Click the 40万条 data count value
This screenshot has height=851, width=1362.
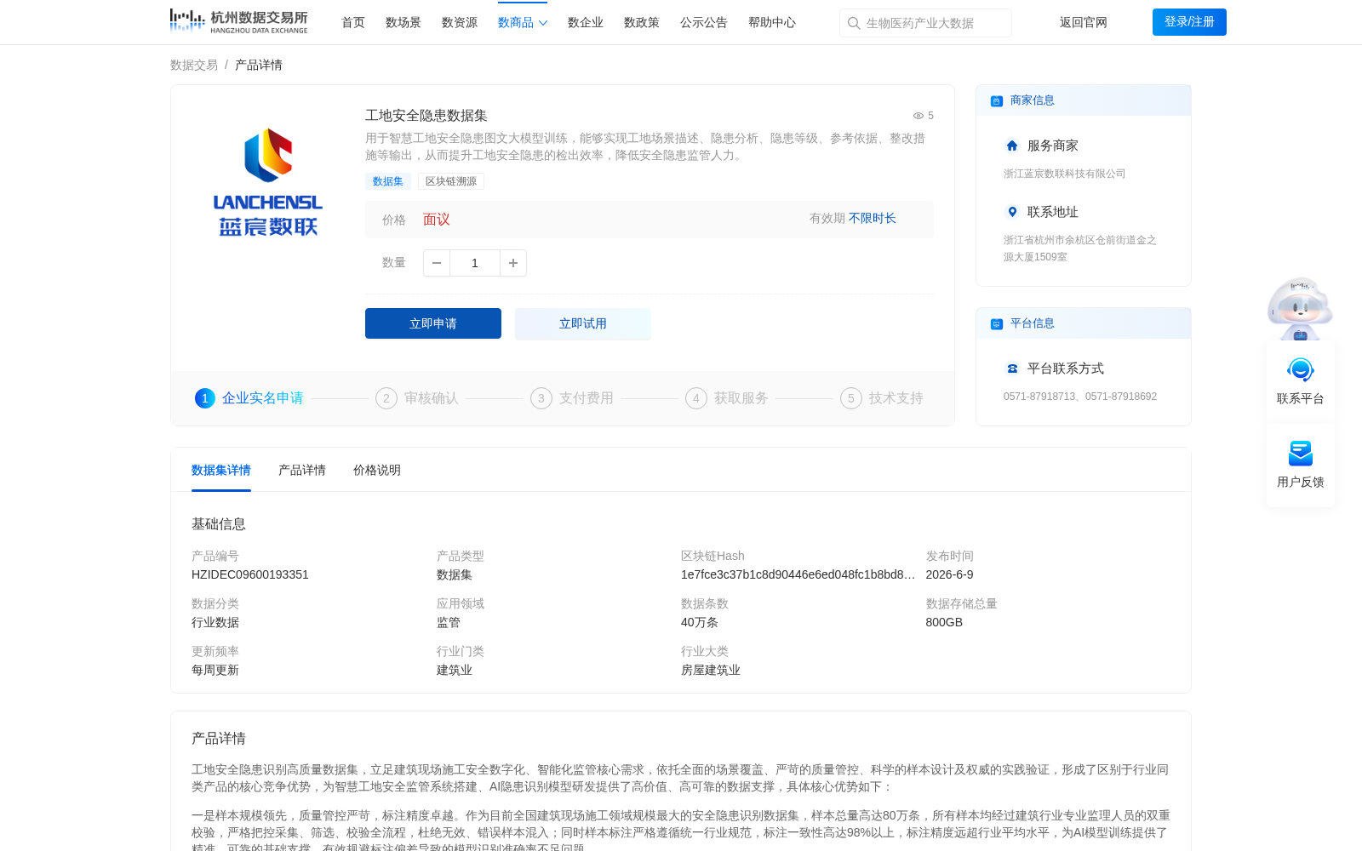(x=700, y=622)
